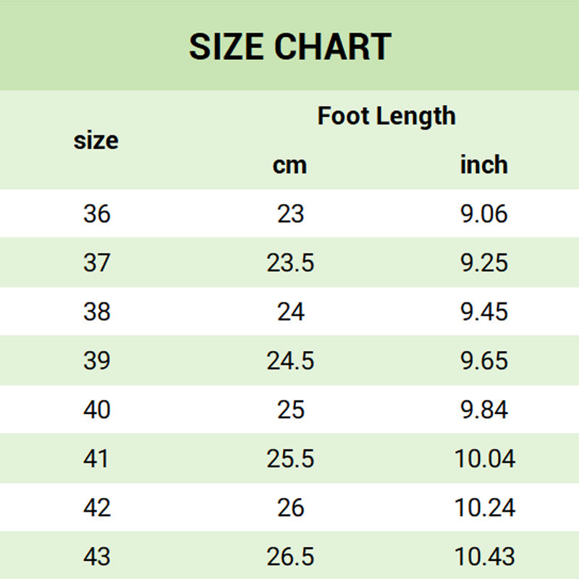Select the "cm" column subheader
This screenshot has height=579, width=579.
289,165
